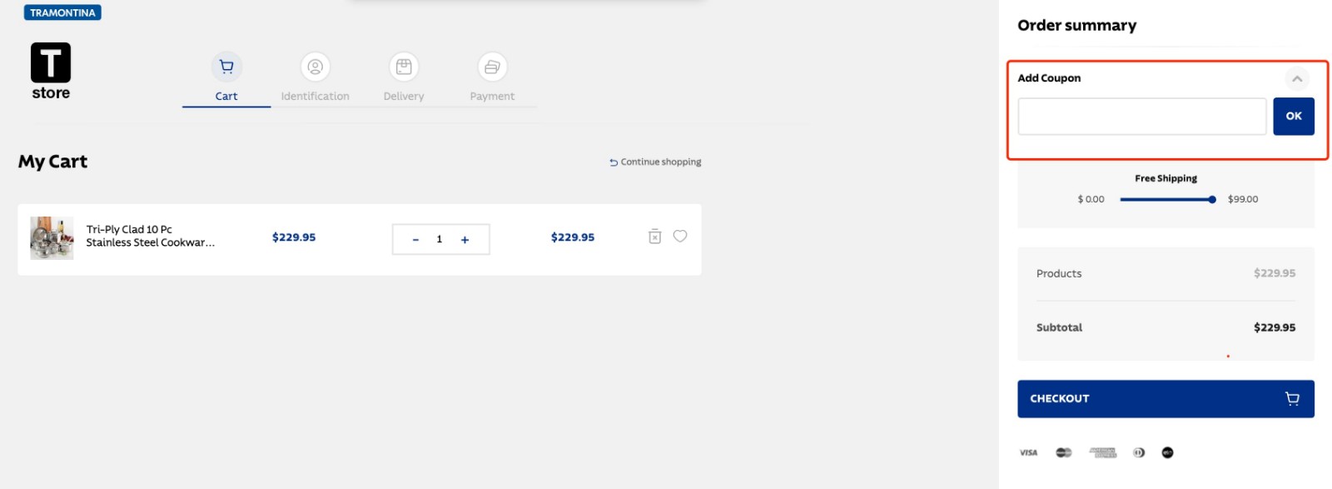Click the Free Shipping progress slider
Screen dimensions: 1332x489
[x=1167, y=199]
